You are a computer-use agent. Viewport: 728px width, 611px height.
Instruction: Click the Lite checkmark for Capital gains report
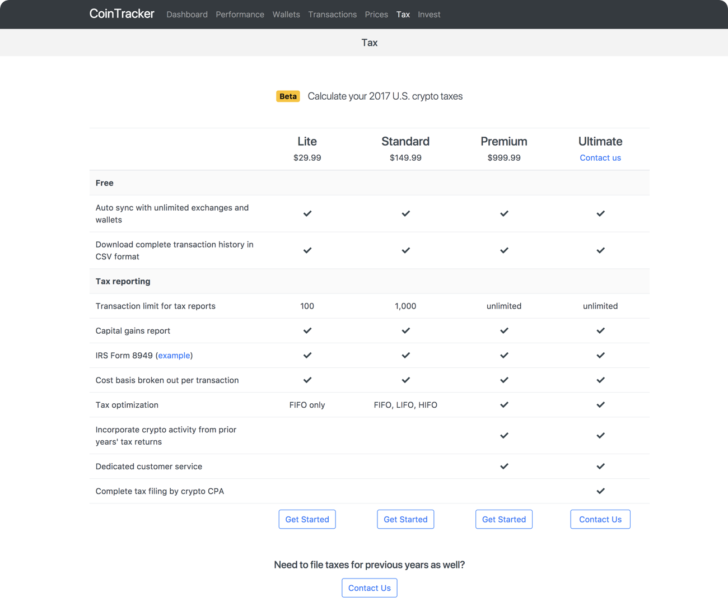pyautogui.click(x=307, y=330)
